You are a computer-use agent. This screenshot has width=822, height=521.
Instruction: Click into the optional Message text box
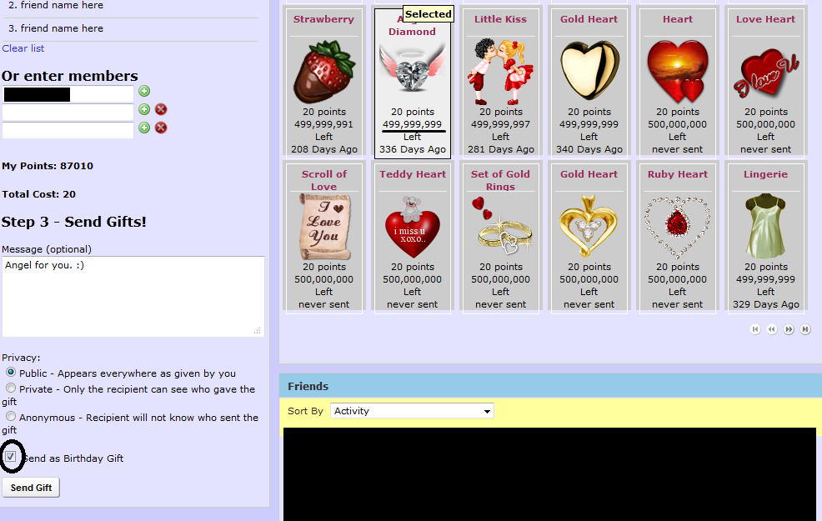tap(133, 297)
